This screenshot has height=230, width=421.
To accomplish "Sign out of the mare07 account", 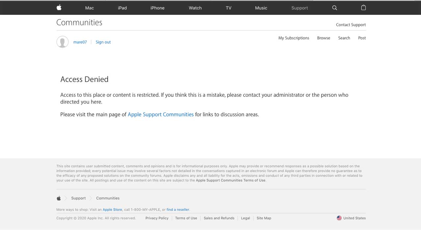I will coord(103,42).
